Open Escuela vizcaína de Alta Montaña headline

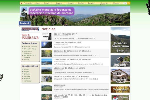point(71,76)
